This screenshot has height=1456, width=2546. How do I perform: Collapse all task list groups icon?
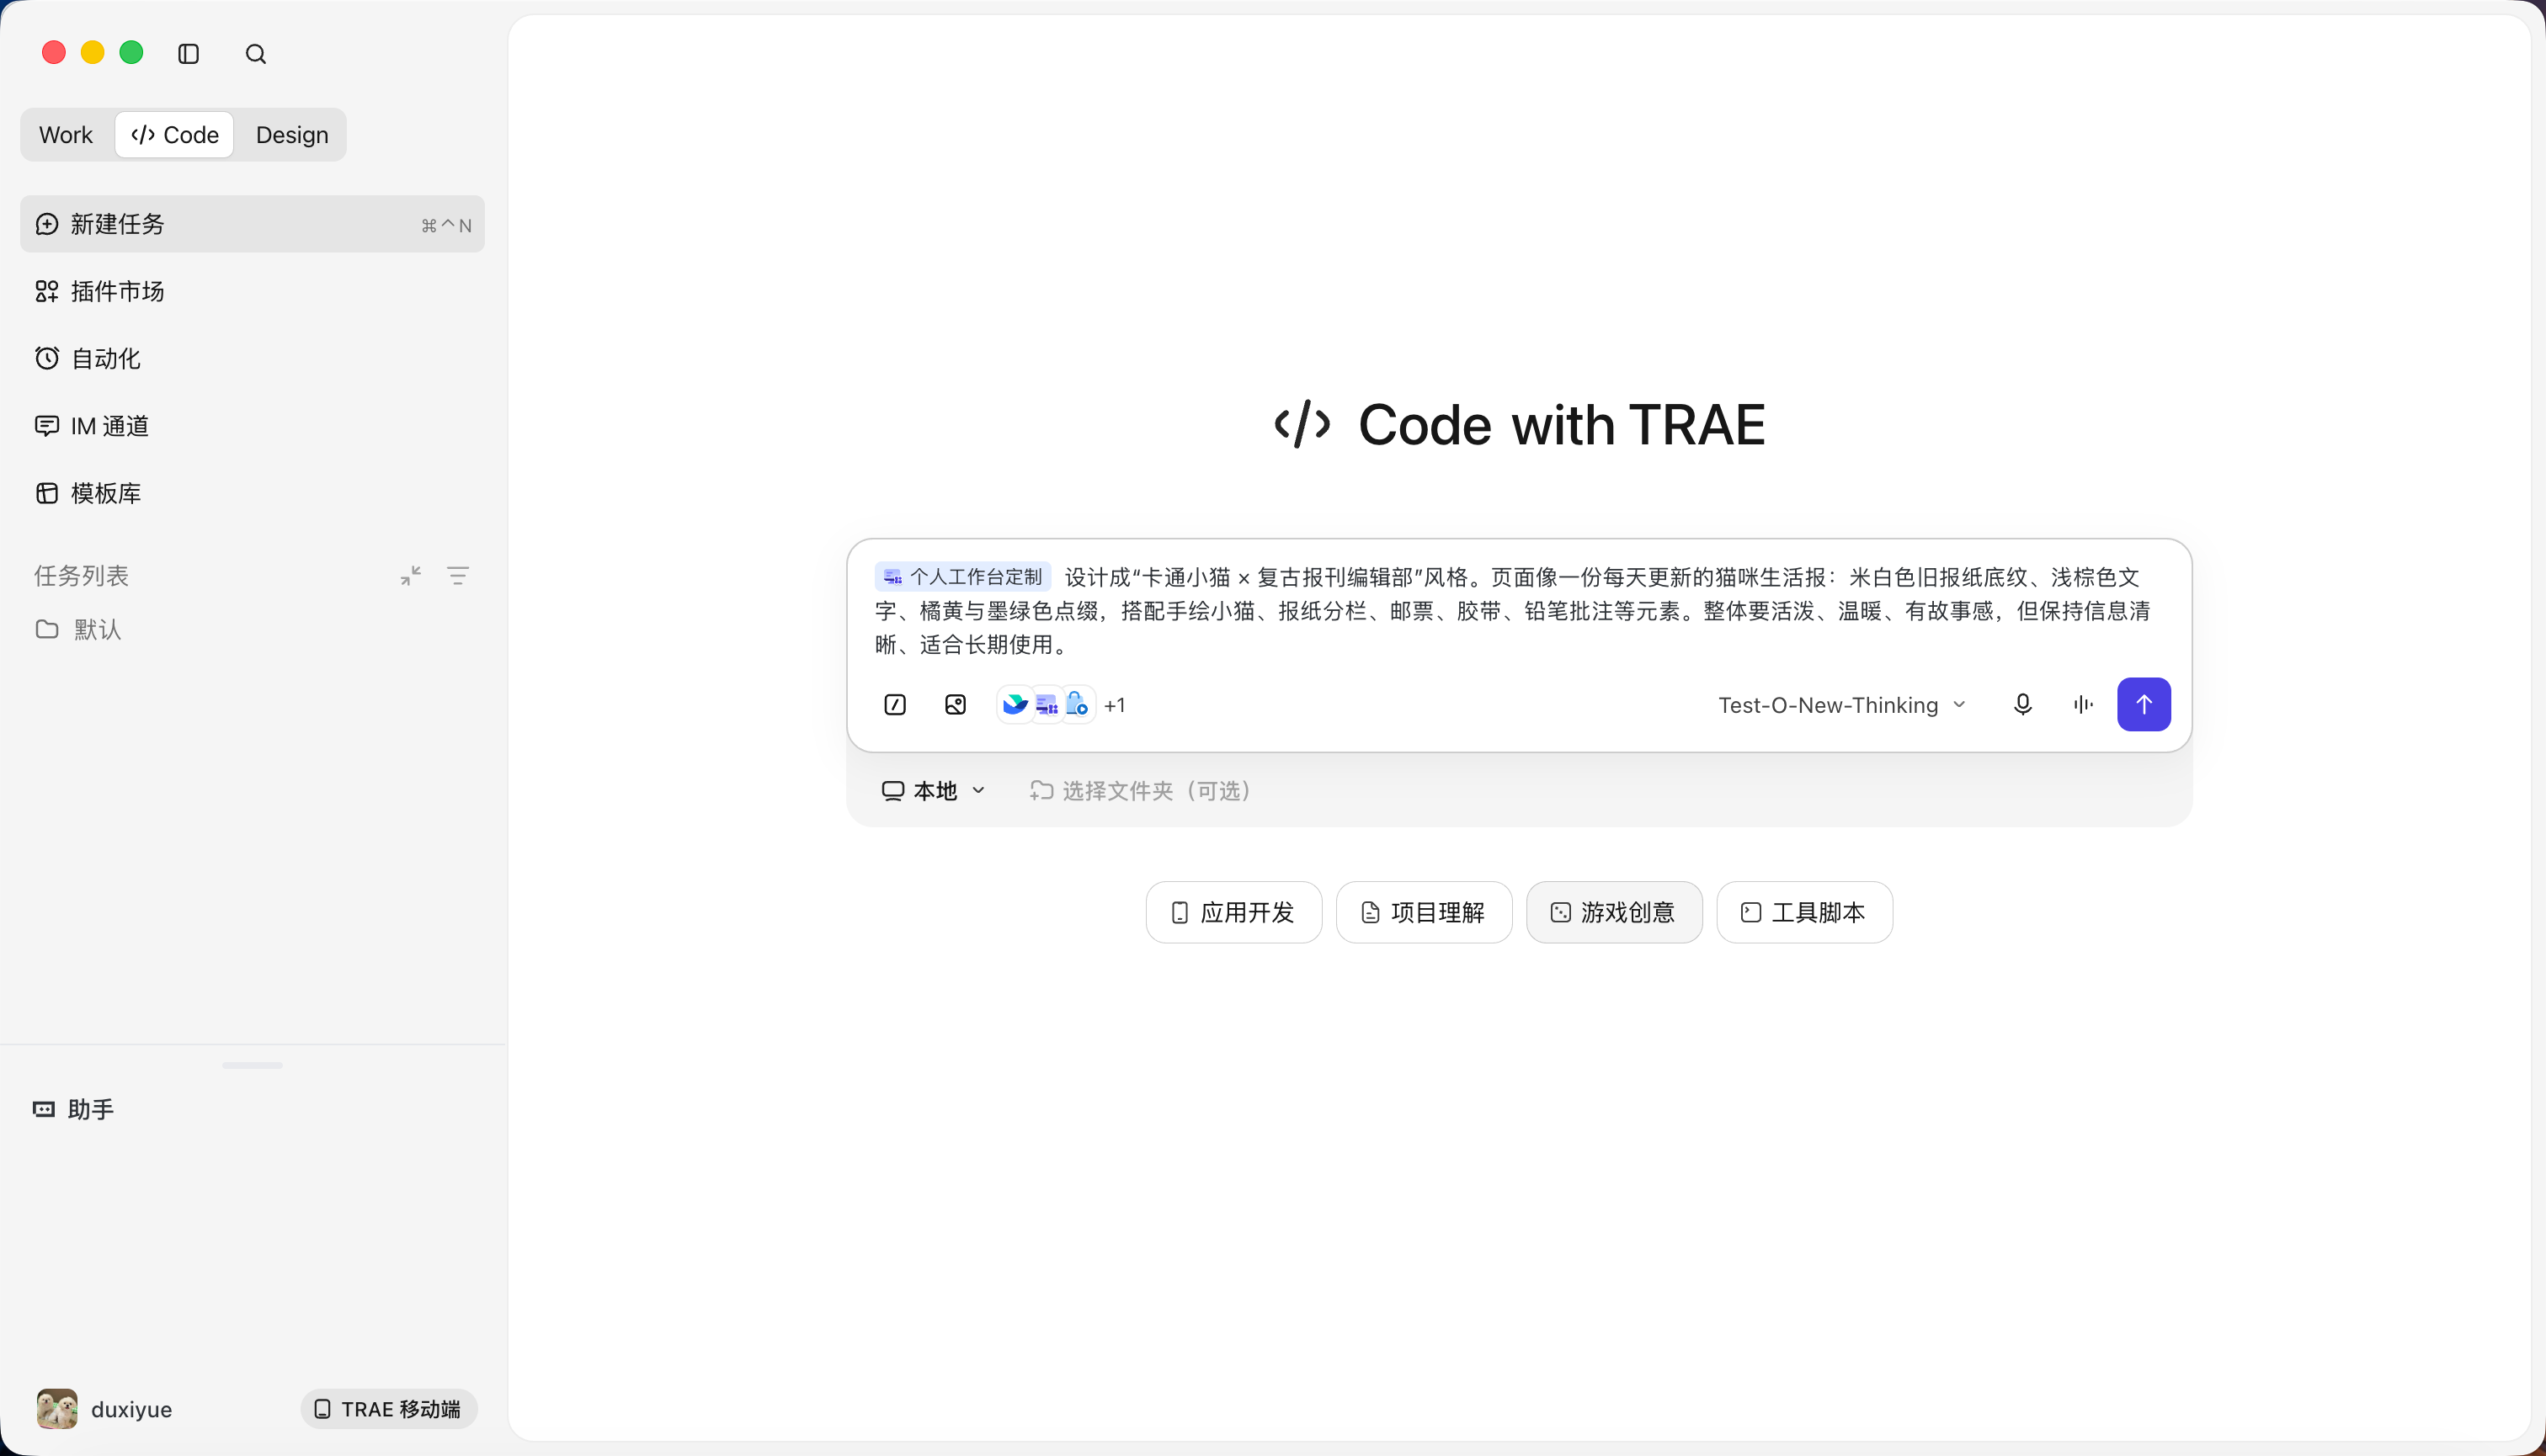click(x=411, y=576)
